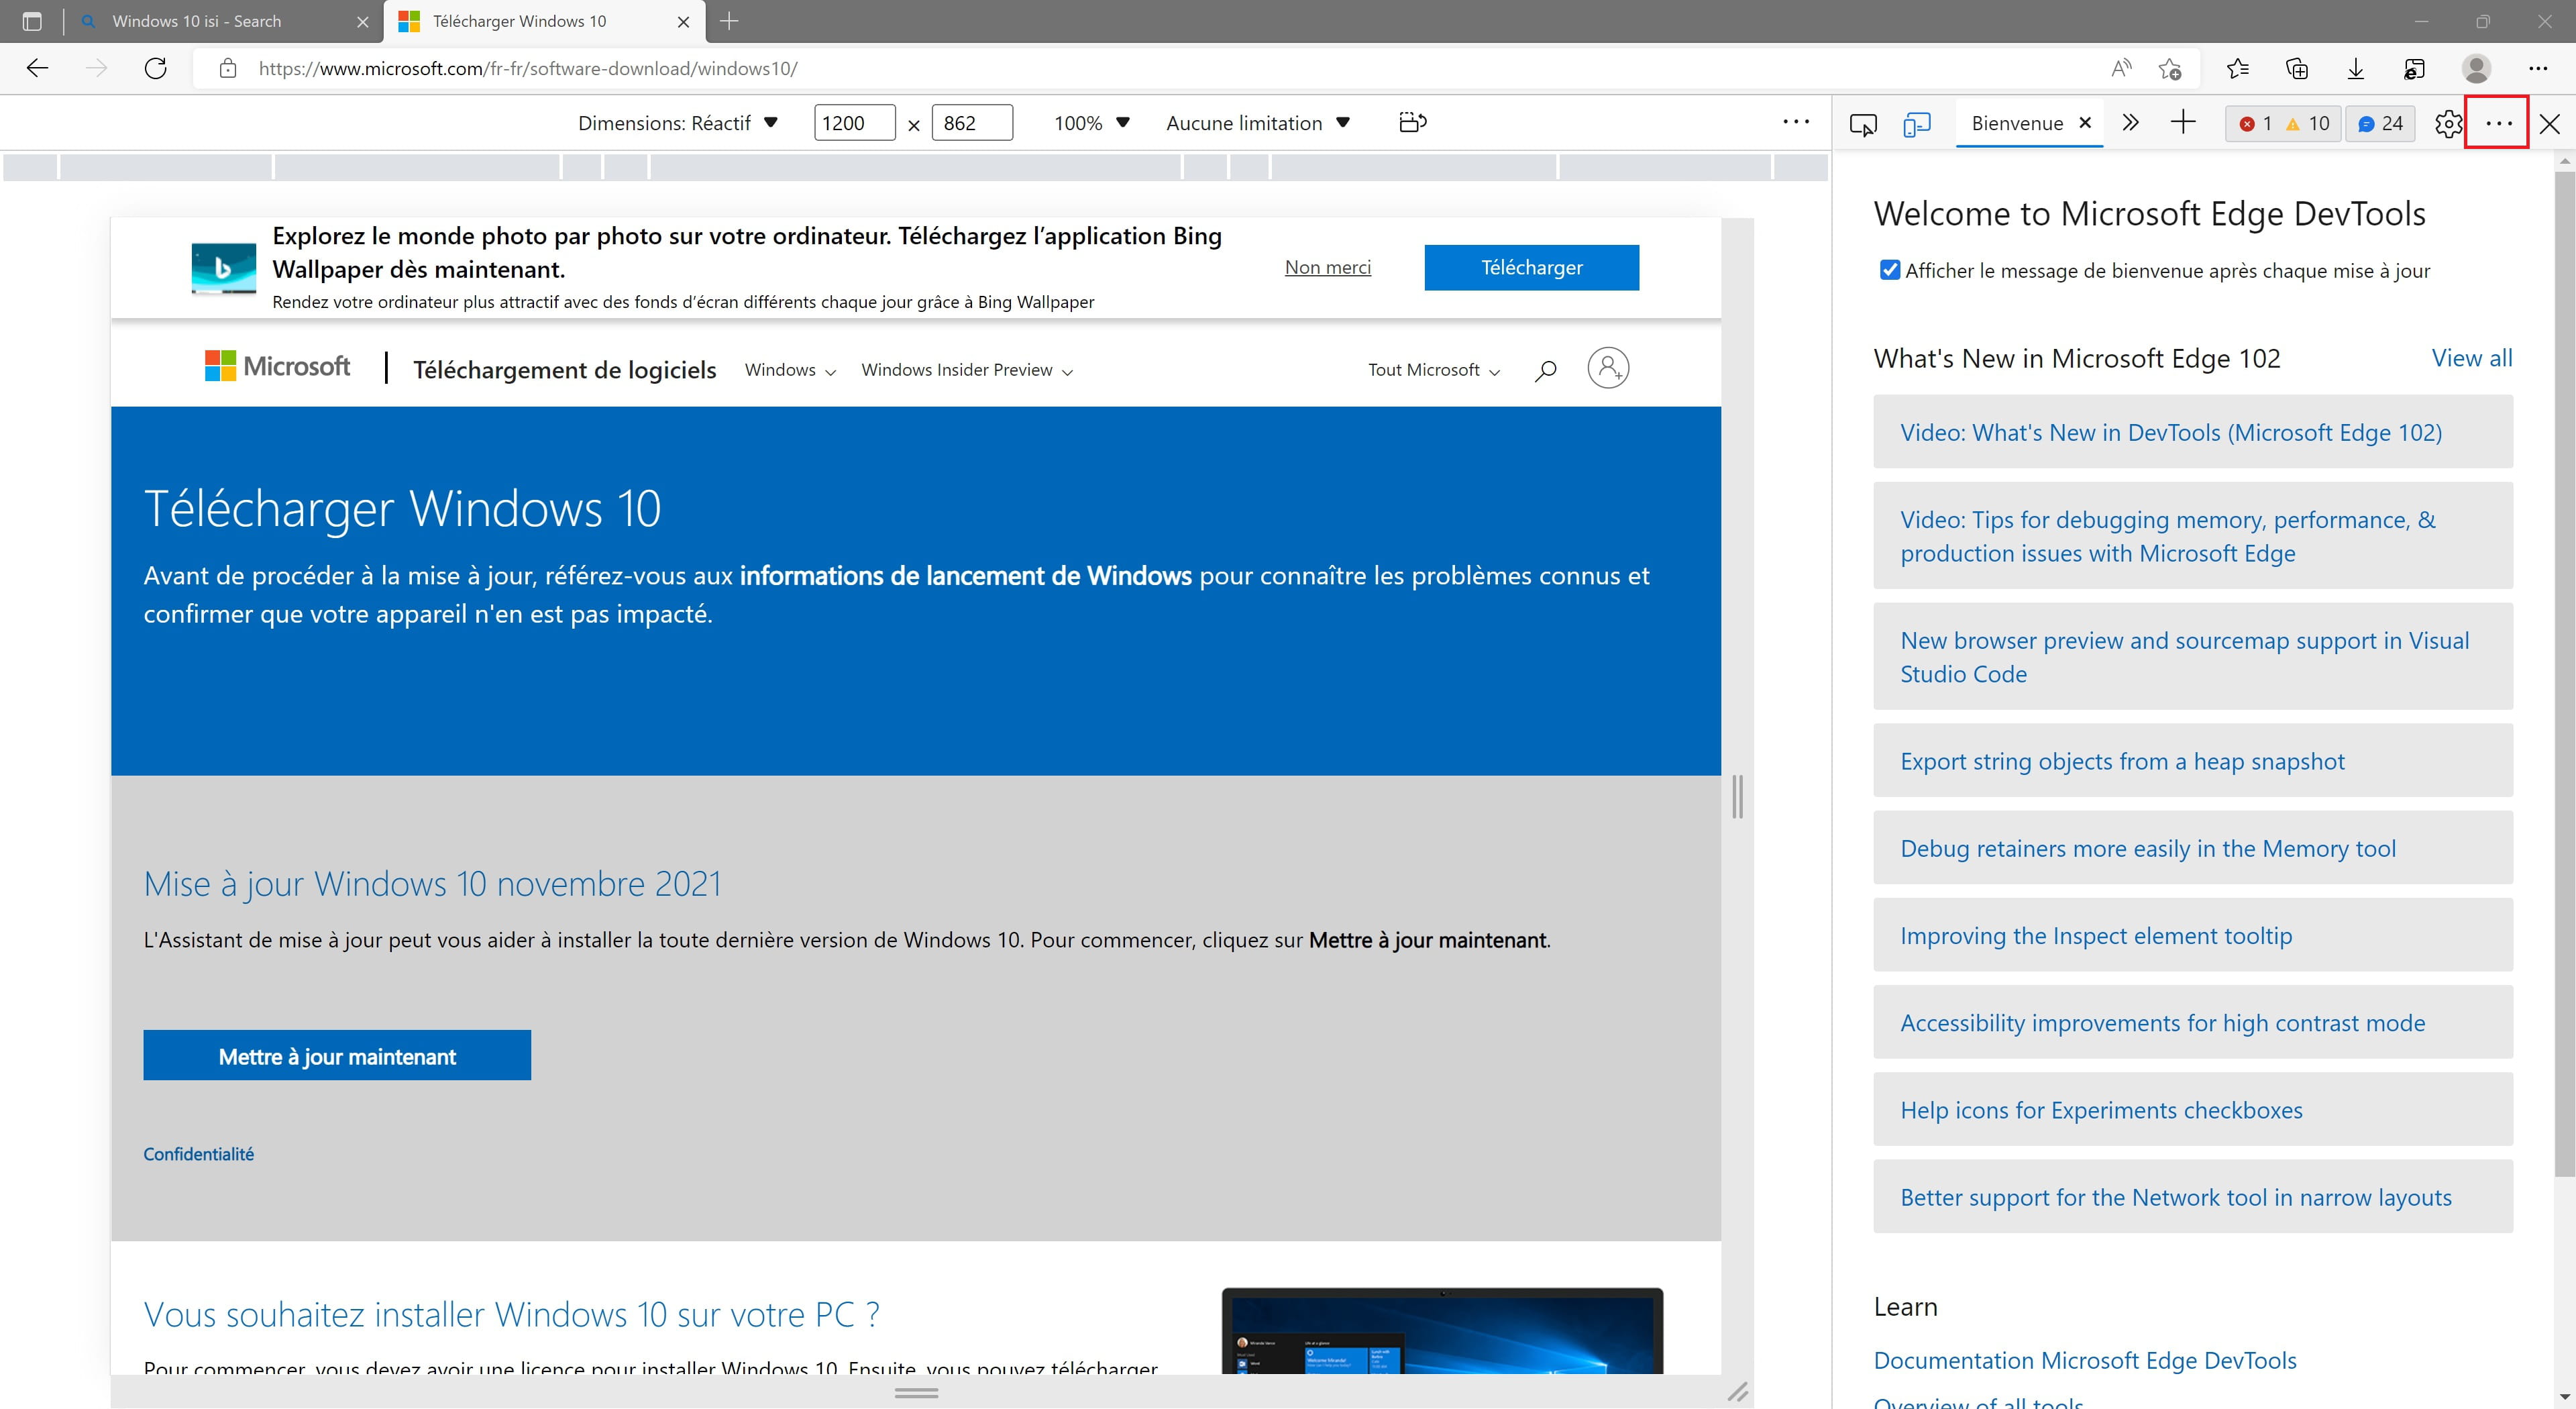
Task: Open Improving the Inspect element tooltip
Action: pos(2192,935)
